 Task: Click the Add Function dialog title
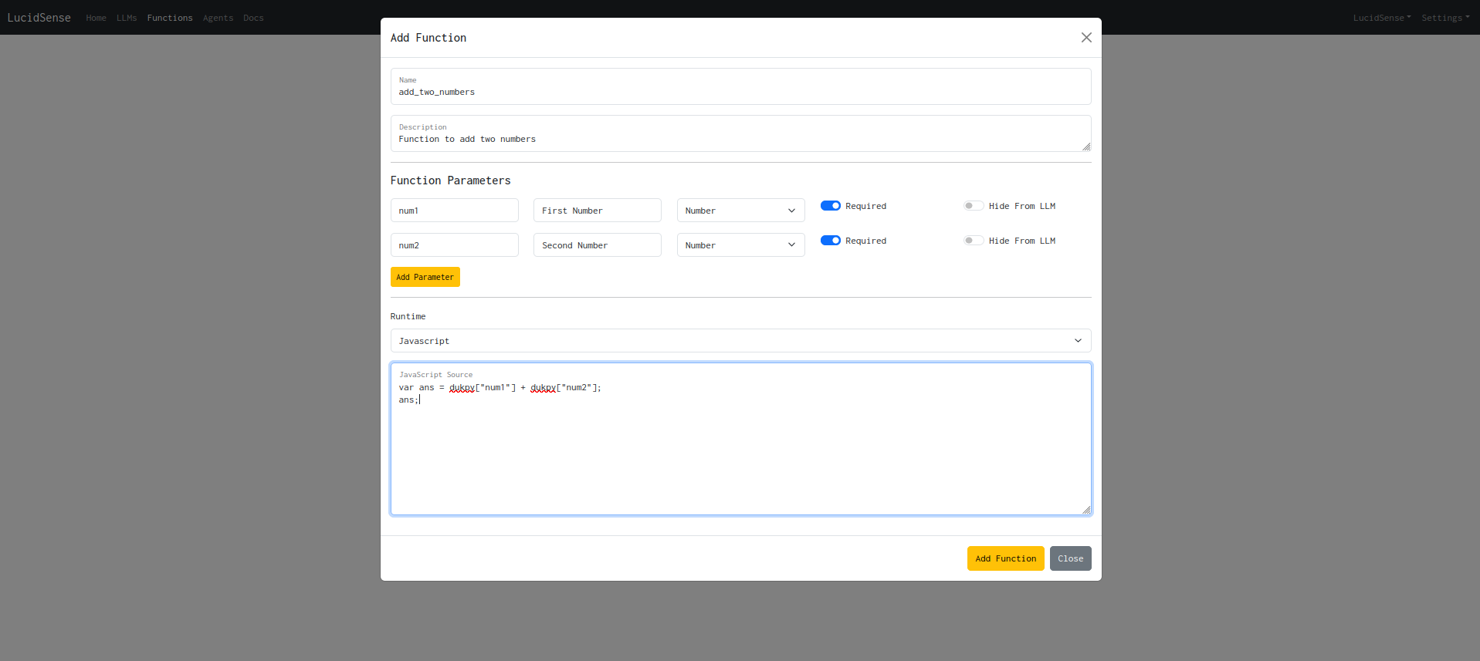[428, 38]
